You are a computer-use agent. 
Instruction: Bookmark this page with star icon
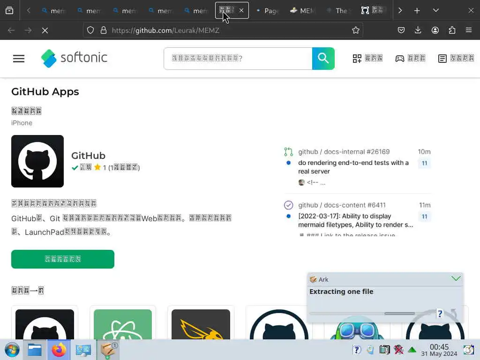355,30
